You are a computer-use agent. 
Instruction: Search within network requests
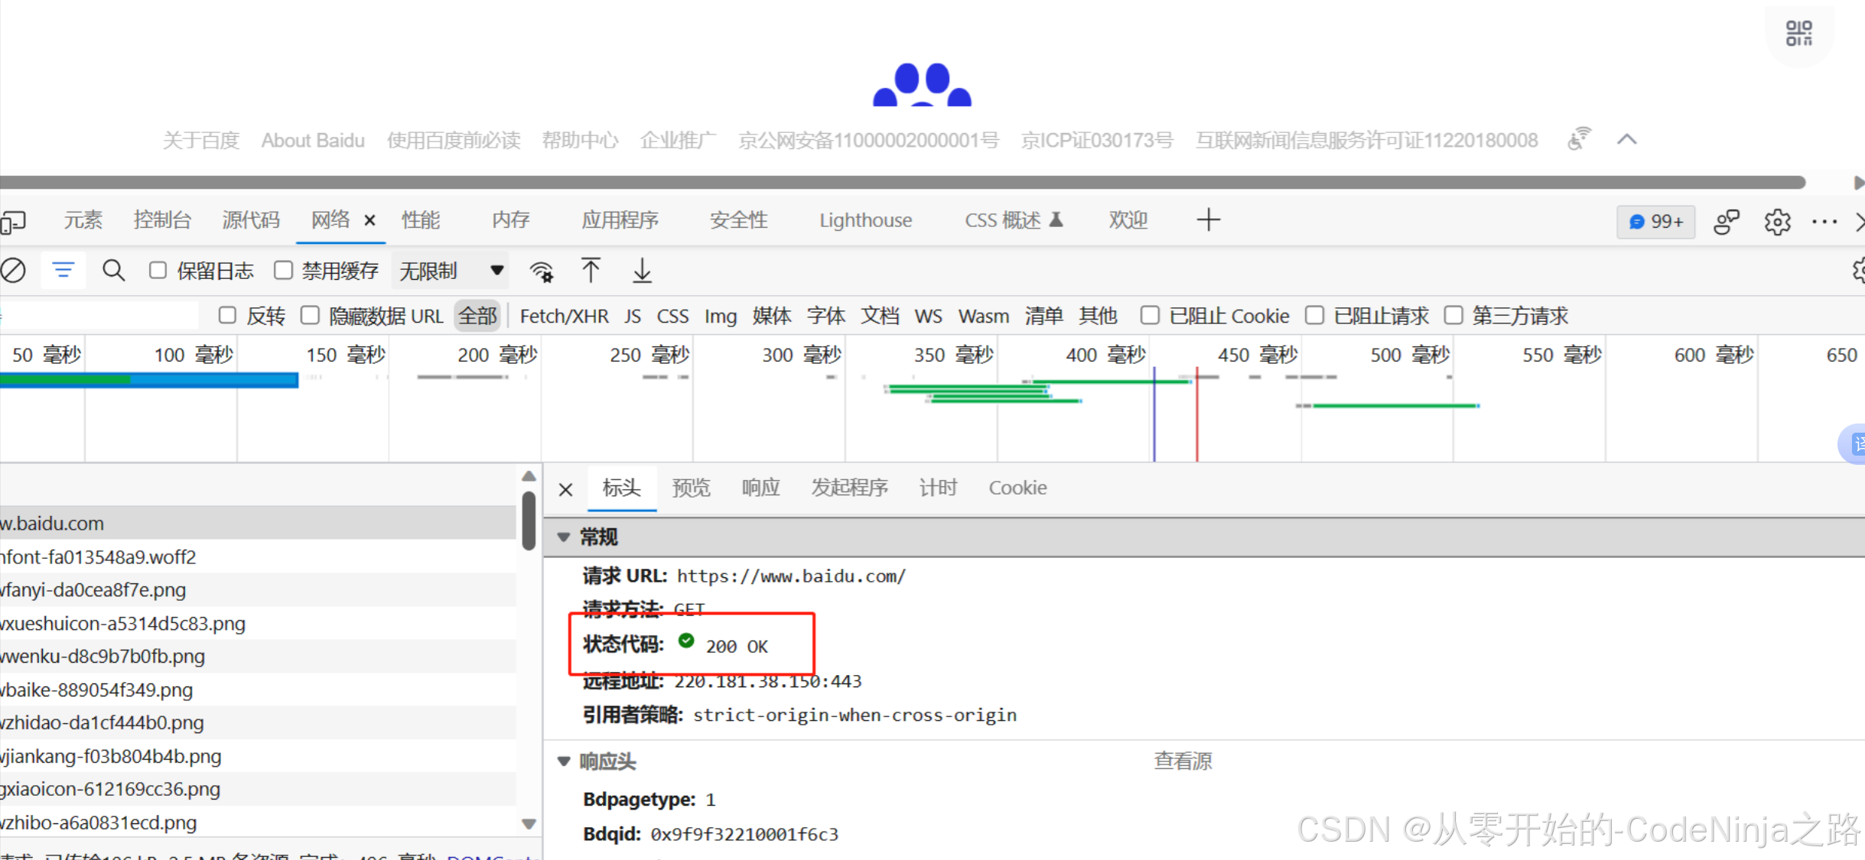114,270
